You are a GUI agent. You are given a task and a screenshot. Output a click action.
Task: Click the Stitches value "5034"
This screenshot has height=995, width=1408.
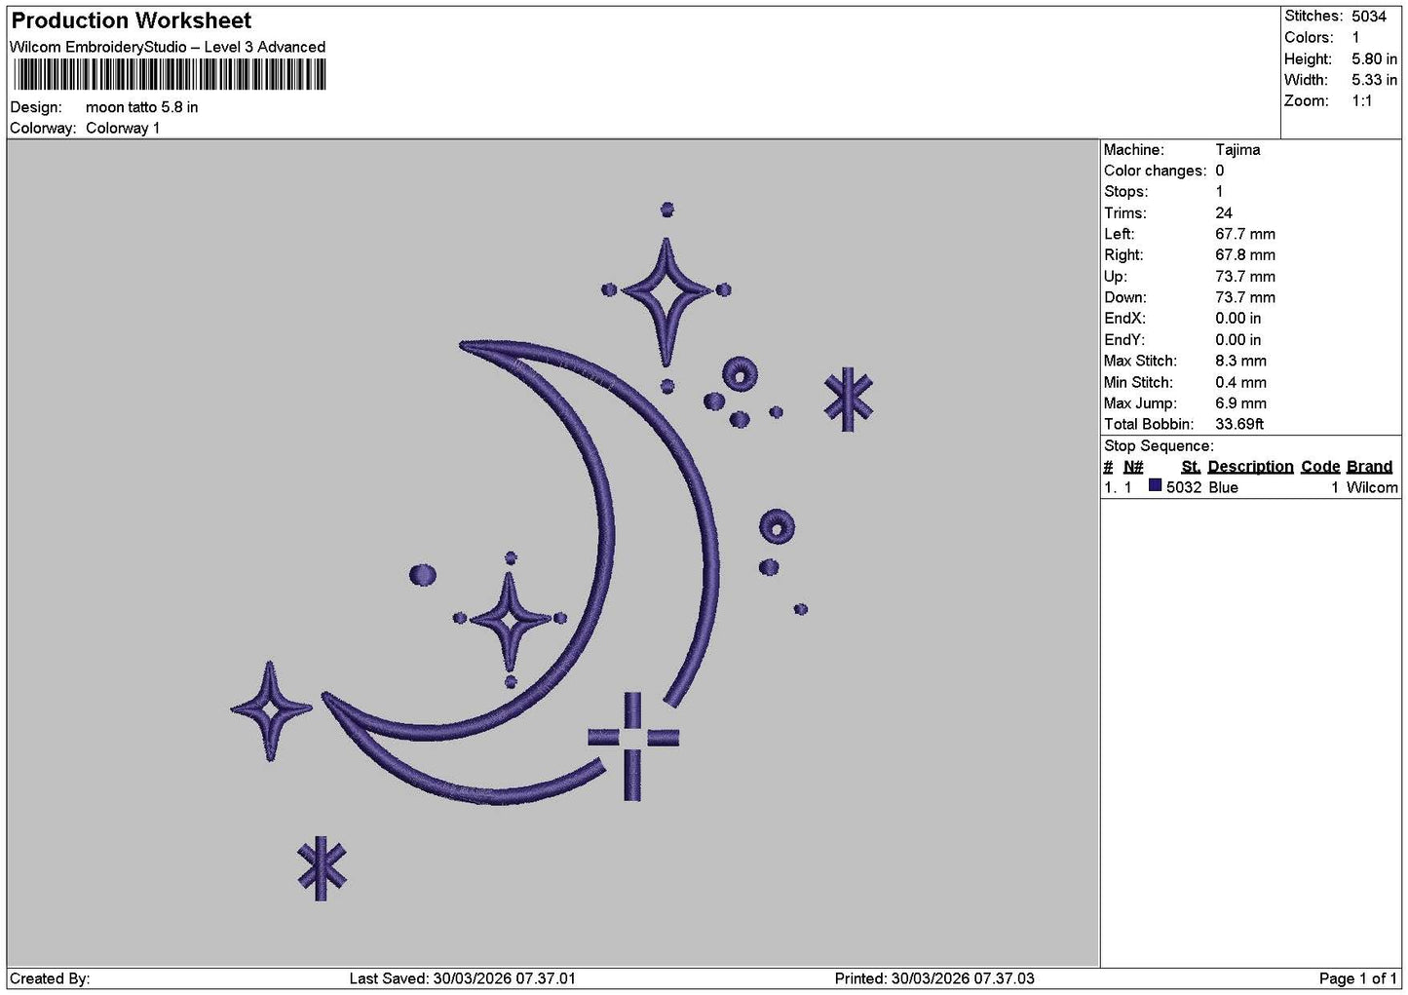pos(1368,17)
